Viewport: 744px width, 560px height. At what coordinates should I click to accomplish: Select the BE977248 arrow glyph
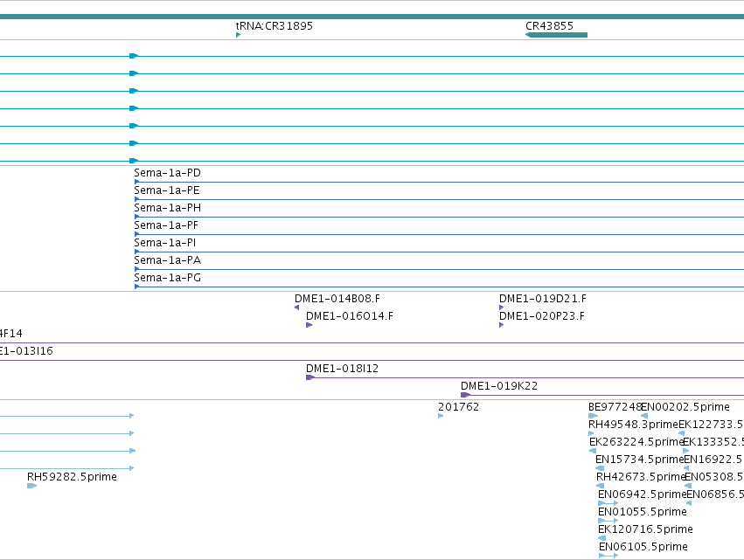click(x=593, y=416)
